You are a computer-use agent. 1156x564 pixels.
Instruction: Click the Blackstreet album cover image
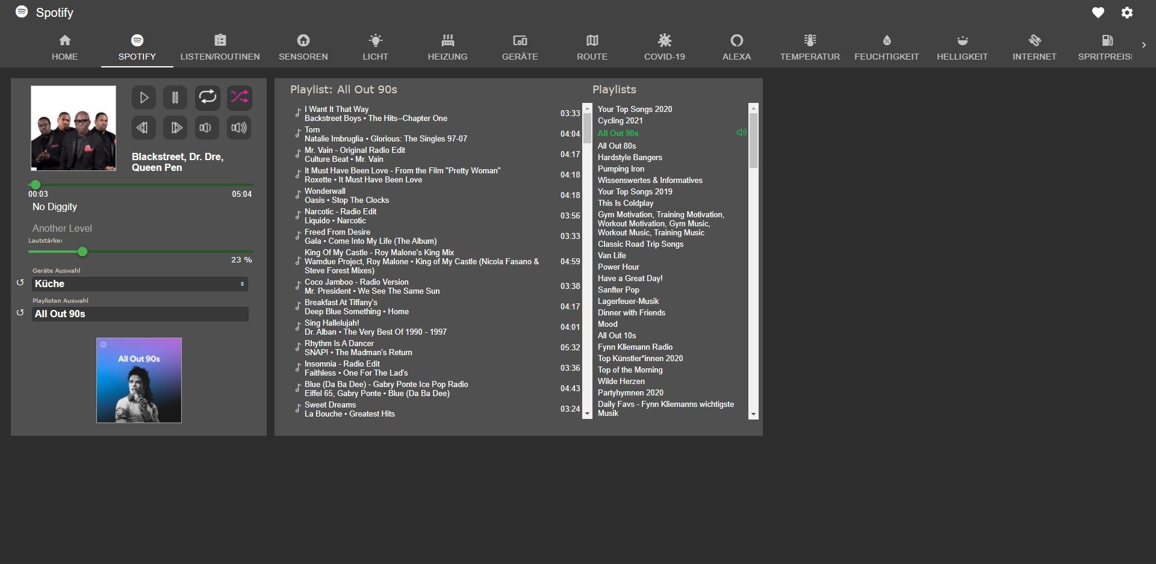[x=73, y=128]
